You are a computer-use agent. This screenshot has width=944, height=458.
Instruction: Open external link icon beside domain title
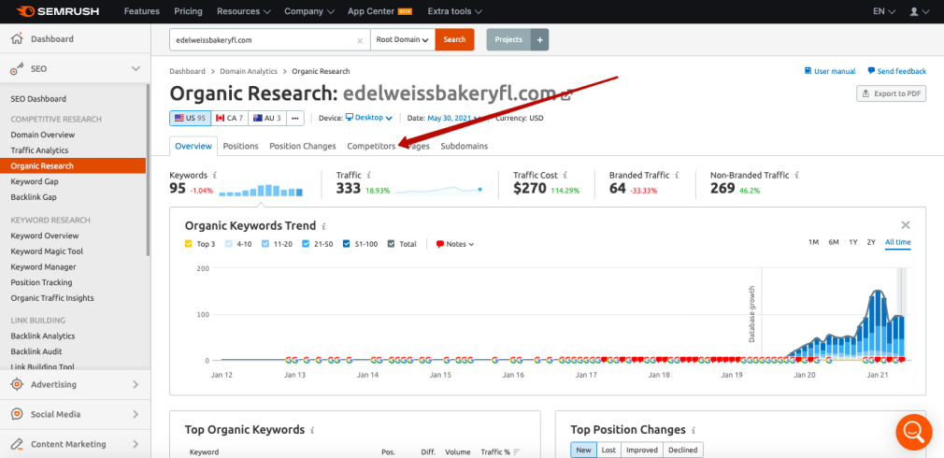tap(565, 95)
